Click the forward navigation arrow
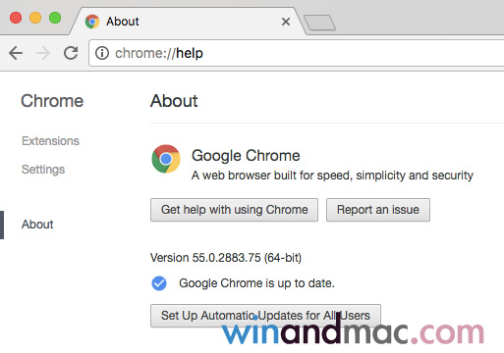504x353 pixels. coord(43,53)
